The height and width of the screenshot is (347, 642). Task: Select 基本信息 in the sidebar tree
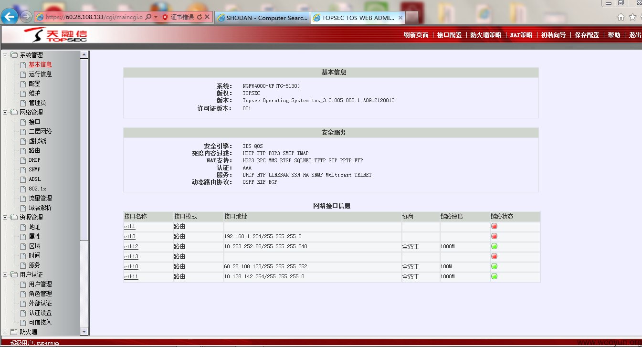point(40,64)
